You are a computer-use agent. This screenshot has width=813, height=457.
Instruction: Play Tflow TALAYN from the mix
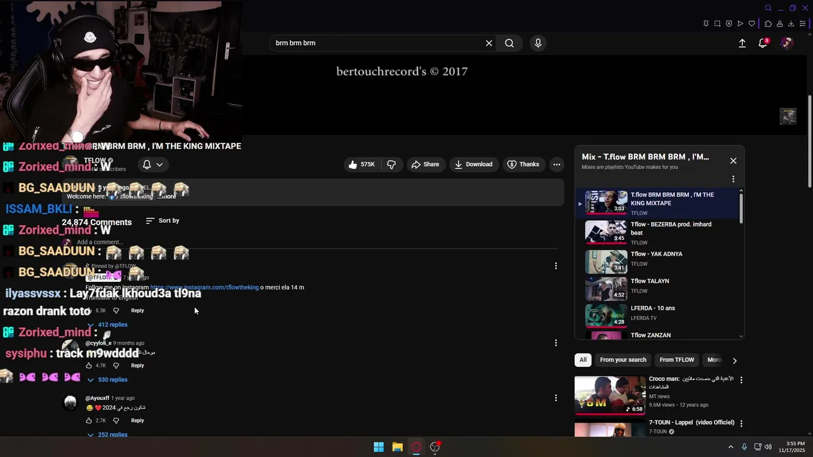tap(657, 288)
